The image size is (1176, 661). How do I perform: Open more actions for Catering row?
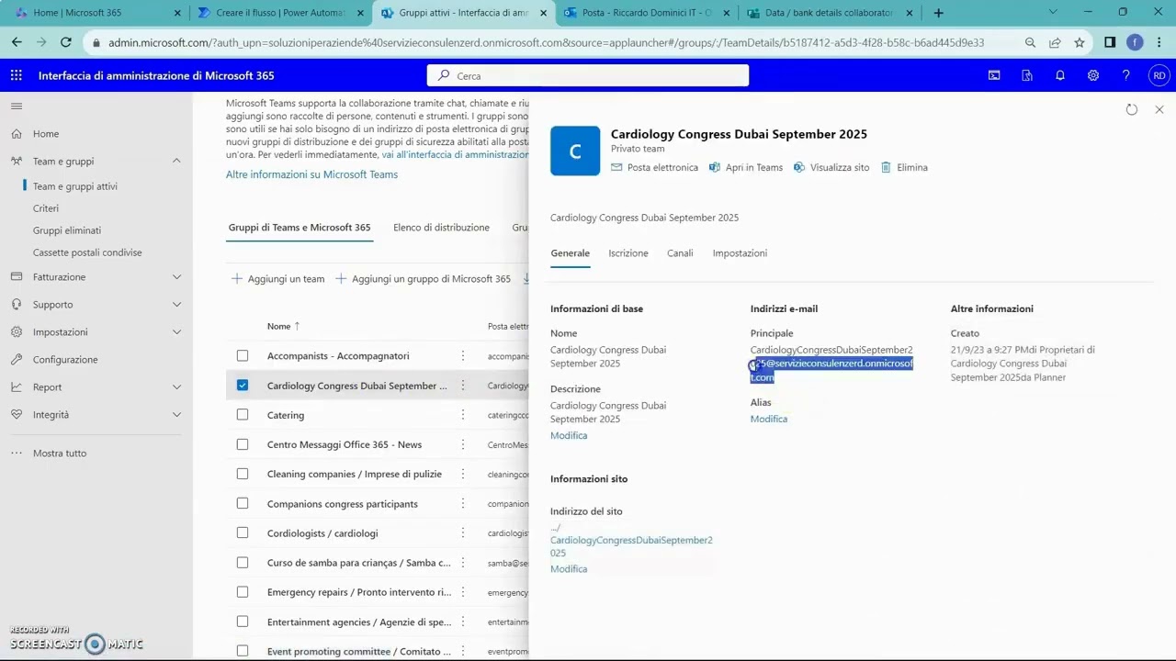click(463, 415)
